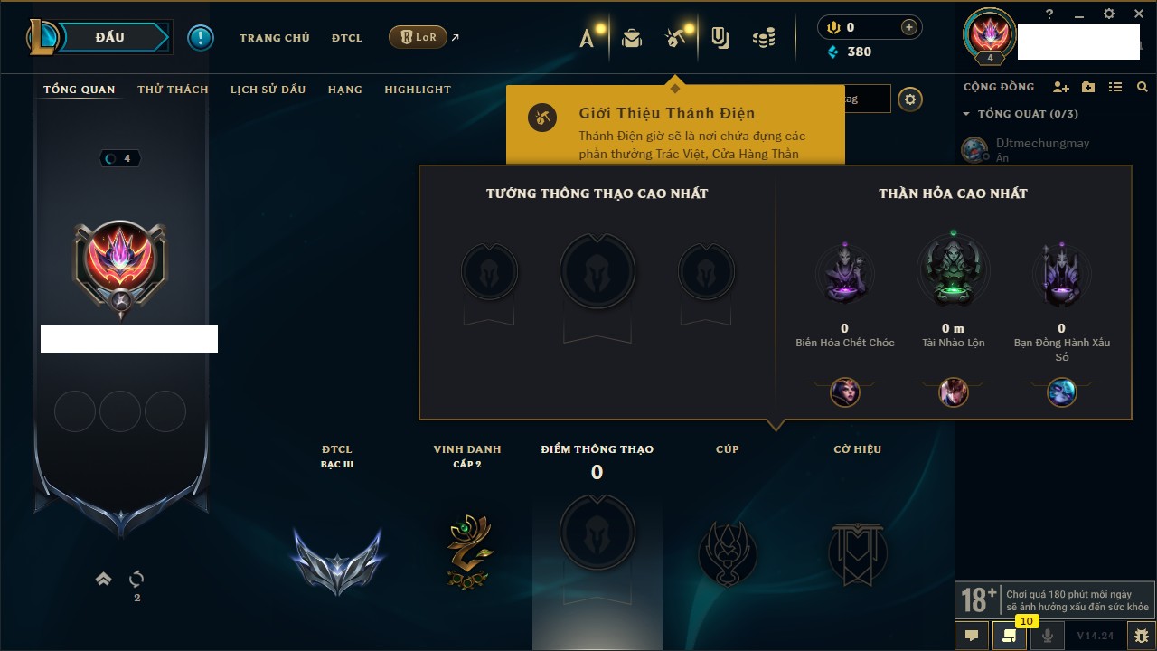Collapse the TỔNG QUÁT friends group

(x=966, y=114)
